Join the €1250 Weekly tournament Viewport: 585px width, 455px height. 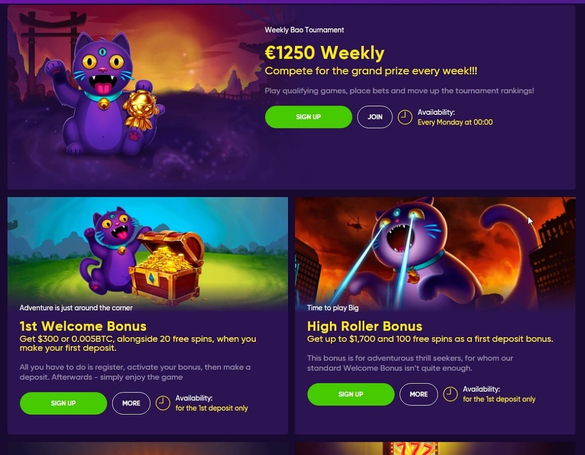point(375,117)
